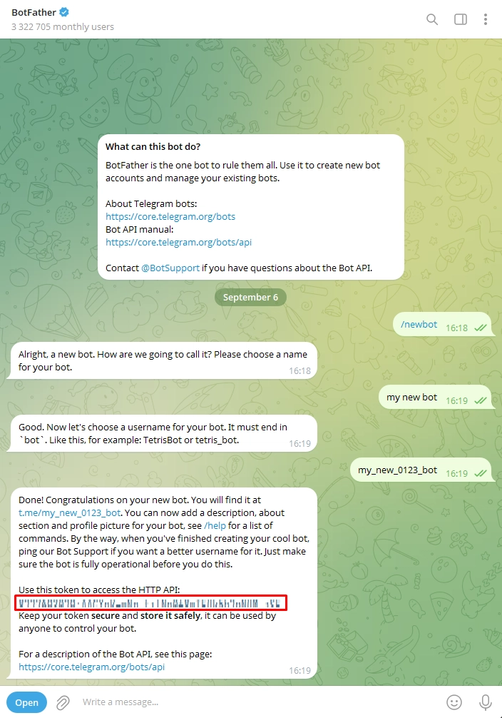This screenshot has height=718, width=502.
Task: Click the BotFather verified badge
Action: [64, 12]
